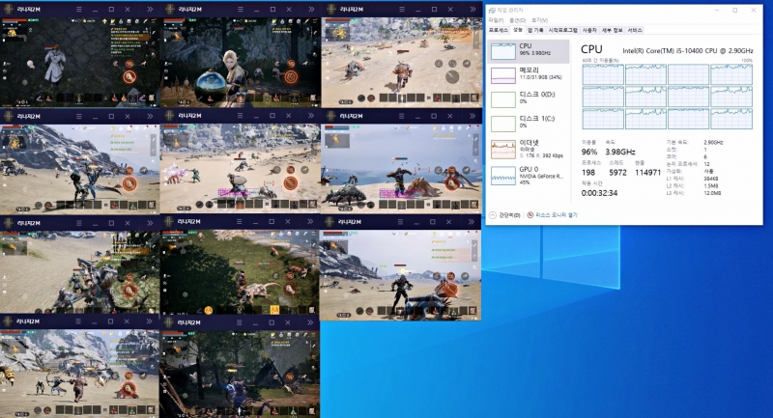Tap orange attack button in scorpion-monster window
The width and height of the screenshot is (773, 418).
coord(452,183)
